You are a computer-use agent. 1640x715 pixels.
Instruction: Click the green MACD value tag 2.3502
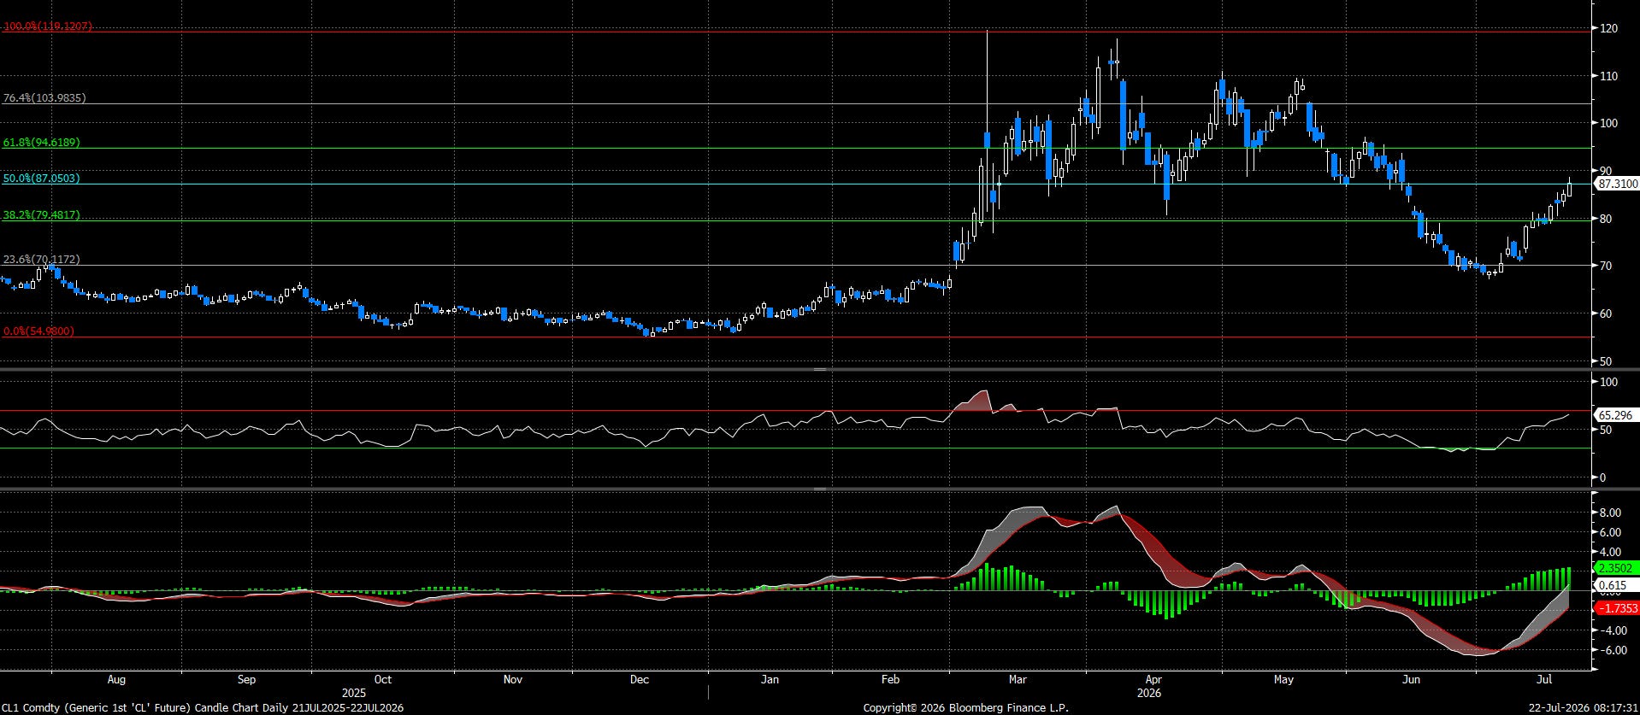coord(1617,568)
